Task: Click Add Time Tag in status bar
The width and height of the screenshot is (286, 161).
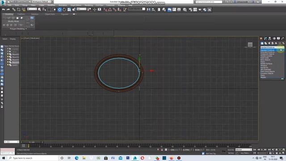Action: click(210, 153)
